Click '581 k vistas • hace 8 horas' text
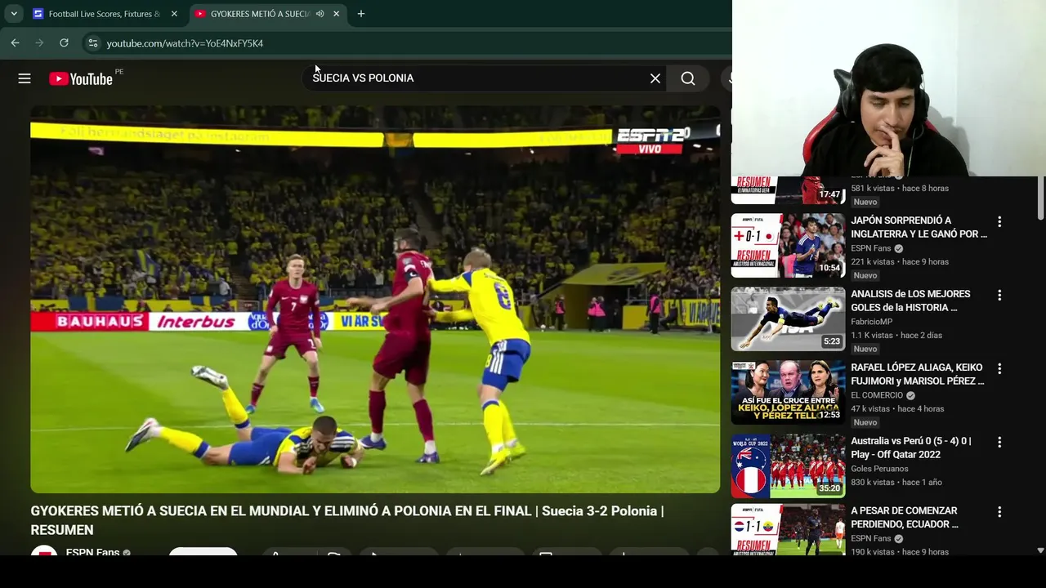The width and height of the screenshot is (1046, 588). pyautogui.click(x=900, y=189)
